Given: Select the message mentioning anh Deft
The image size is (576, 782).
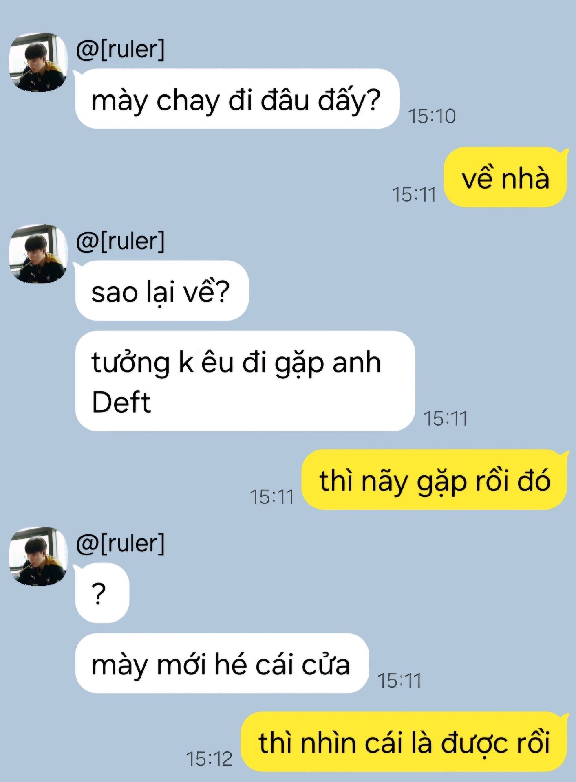Looking at the screenshot, I should [x=245, y=381].
